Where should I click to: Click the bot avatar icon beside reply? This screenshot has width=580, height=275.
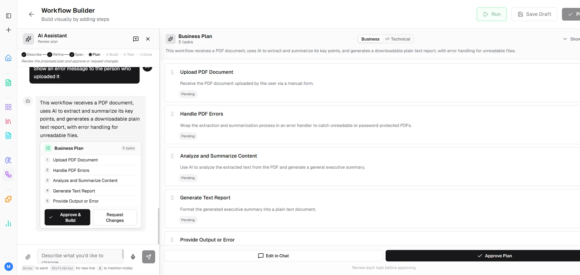click(x=28, y=101)
